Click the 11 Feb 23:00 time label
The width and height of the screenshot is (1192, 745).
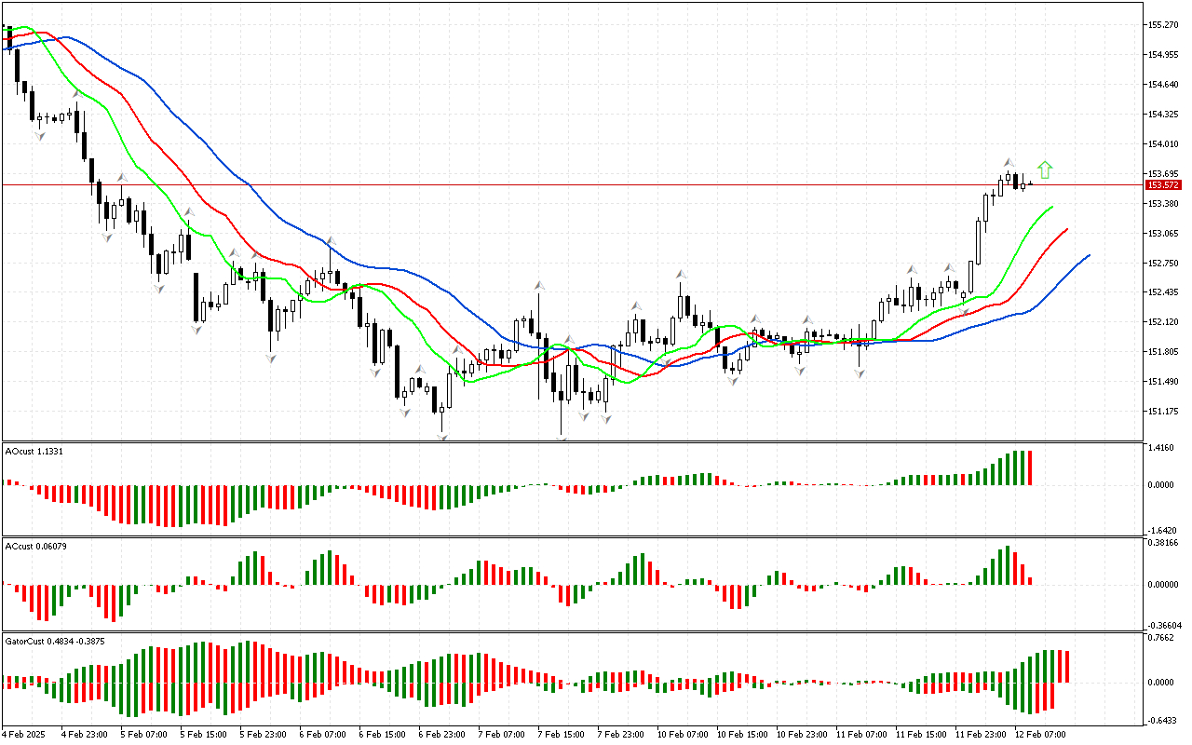[x=981, y=734]
